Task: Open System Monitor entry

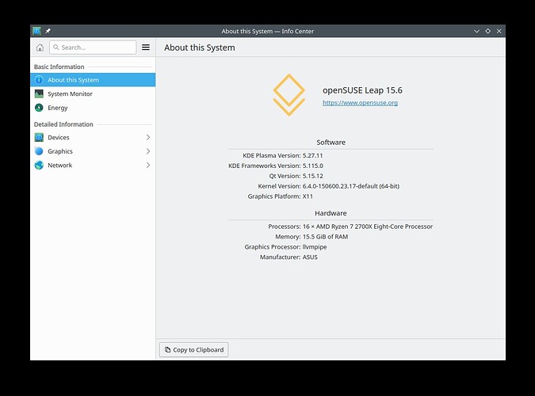Action: click(93, 93)
